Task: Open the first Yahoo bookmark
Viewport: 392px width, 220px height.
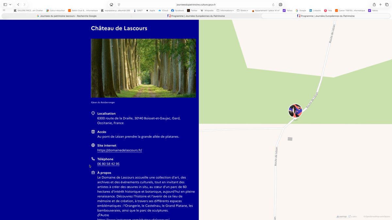Action: pyautogui.click(x=288, y=10)
